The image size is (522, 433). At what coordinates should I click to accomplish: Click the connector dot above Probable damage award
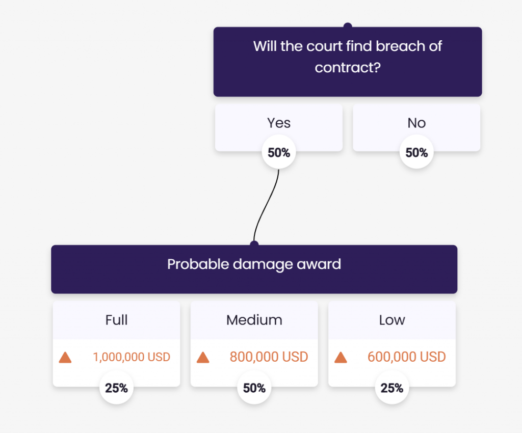coord(254,245)
